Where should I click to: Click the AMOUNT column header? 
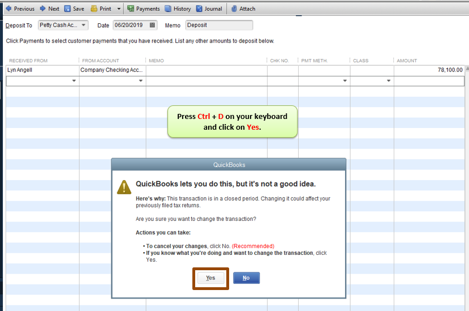[x=407, y=61]
